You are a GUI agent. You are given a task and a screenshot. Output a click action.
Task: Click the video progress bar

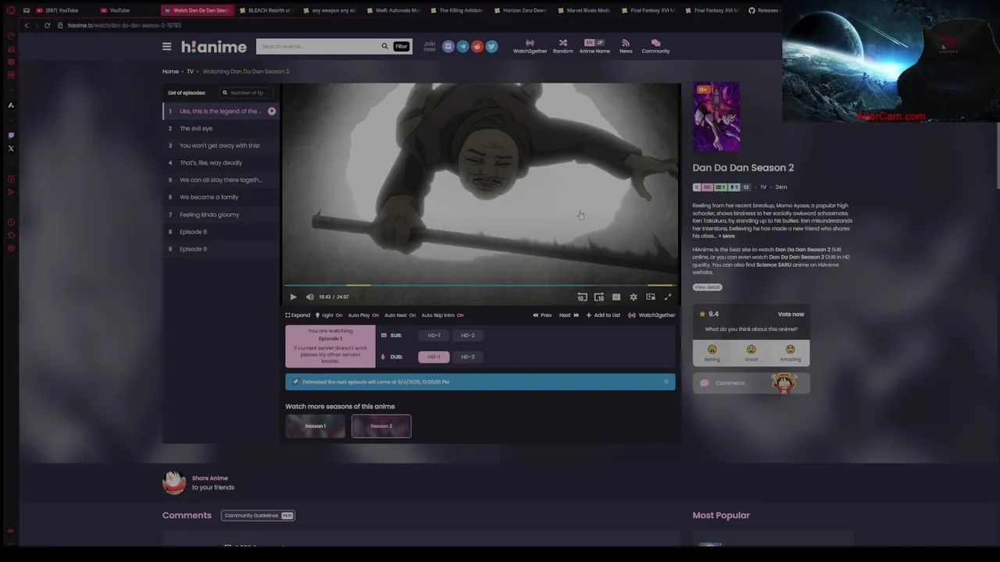point(480,286)
